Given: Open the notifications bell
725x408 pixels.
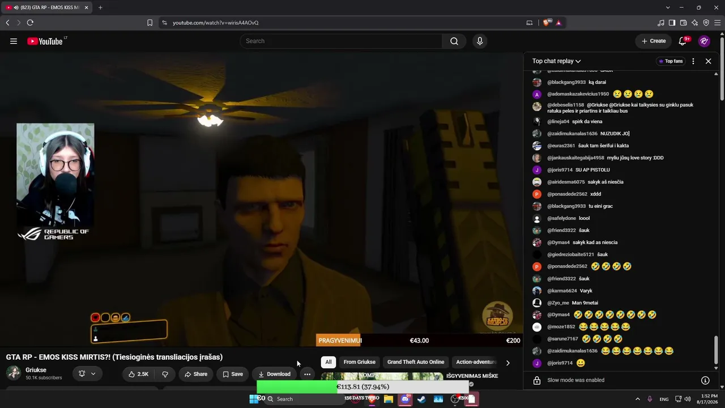Looking at the screenshot, I should coord(683,41).
